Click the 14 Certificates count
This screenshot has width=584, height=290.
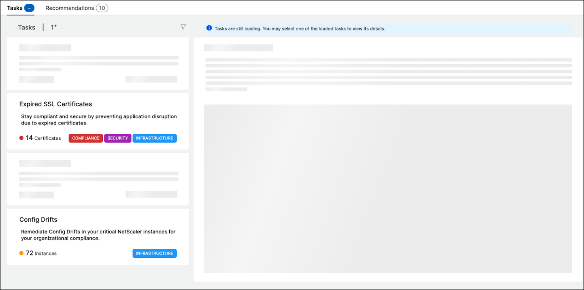(43, 138)
